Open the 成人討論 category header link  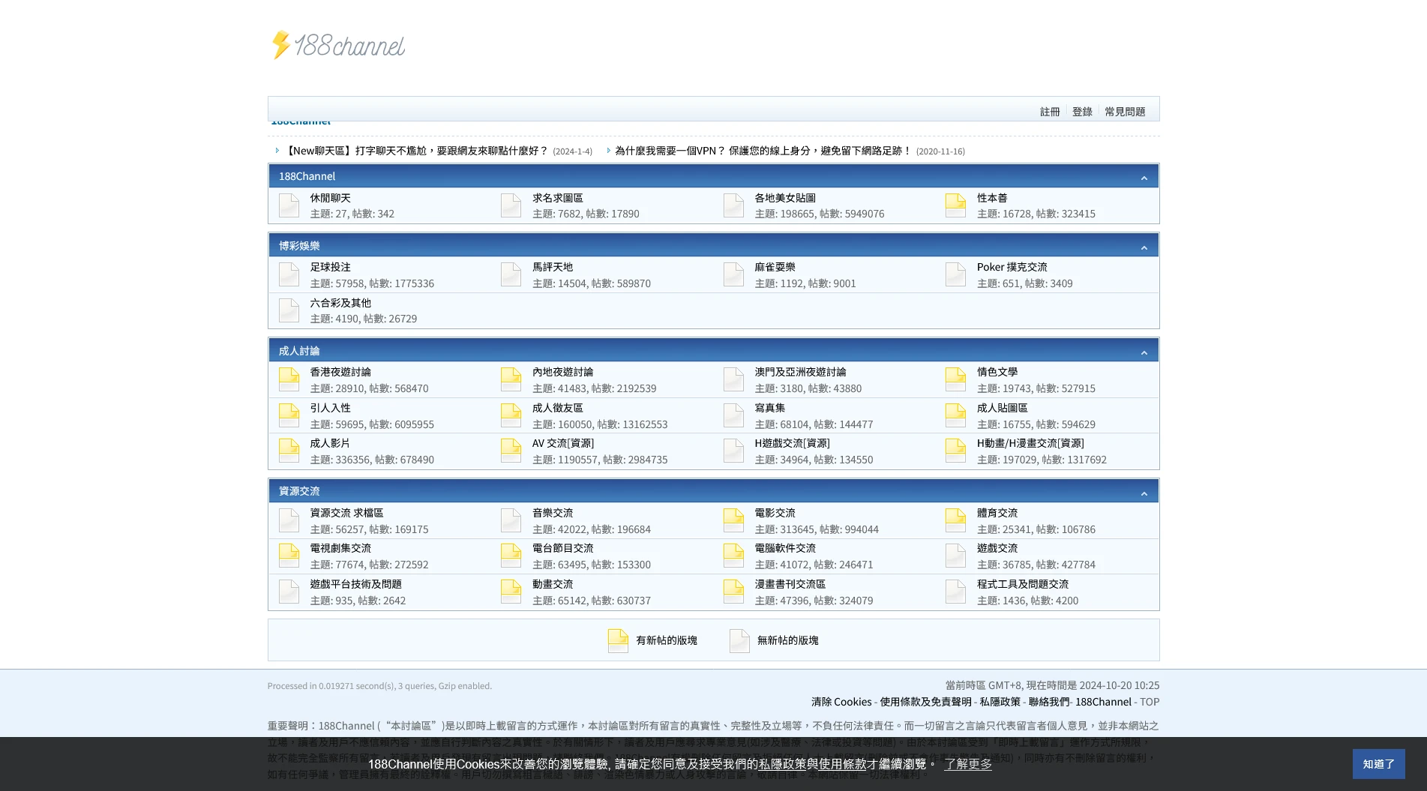(x=299, y=351)
